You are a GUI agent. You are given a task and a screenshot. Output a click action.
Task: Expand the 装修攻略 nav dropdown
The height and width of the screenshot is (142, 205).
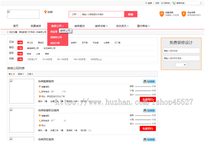coord(101,26)
